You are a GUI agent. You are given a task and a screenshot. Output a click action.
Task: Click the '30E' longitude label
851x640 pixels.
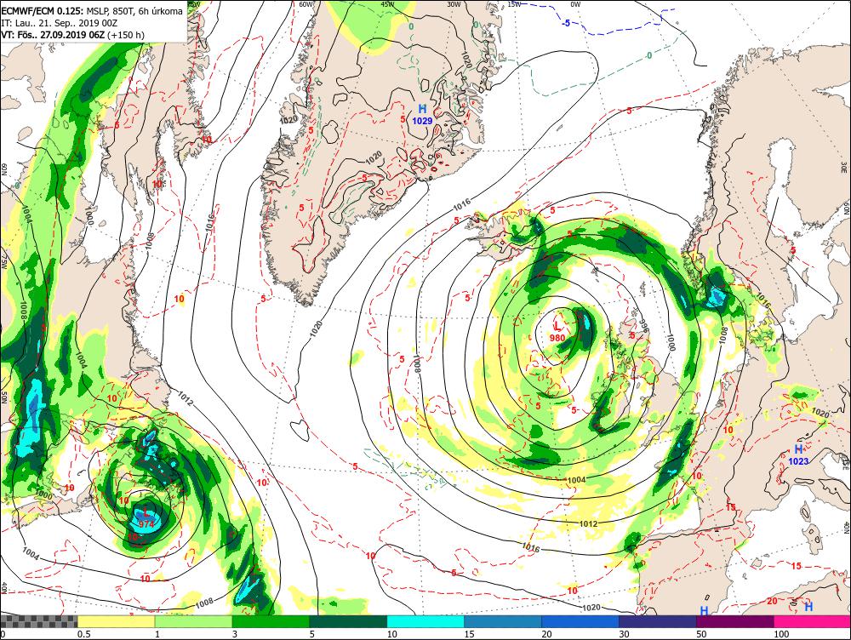(x=844, y=166)
